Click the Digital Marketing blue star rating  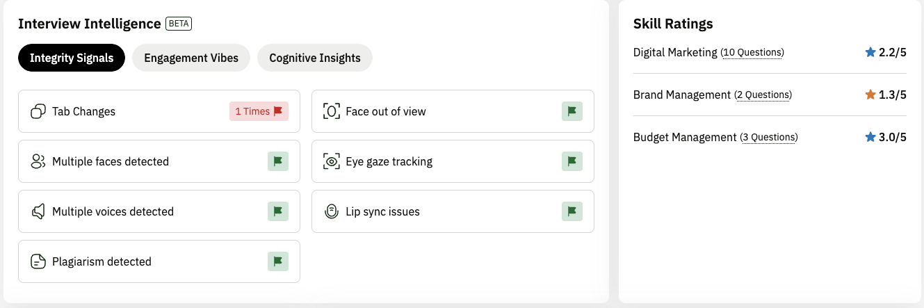870,52
